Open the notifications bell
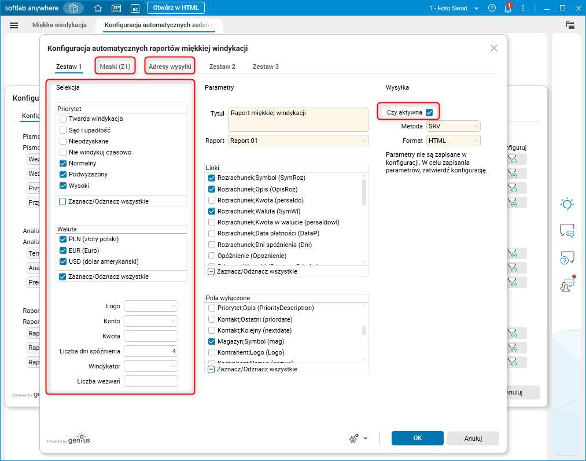The height and width of the screenshot is (461, 586). [507, 9]
